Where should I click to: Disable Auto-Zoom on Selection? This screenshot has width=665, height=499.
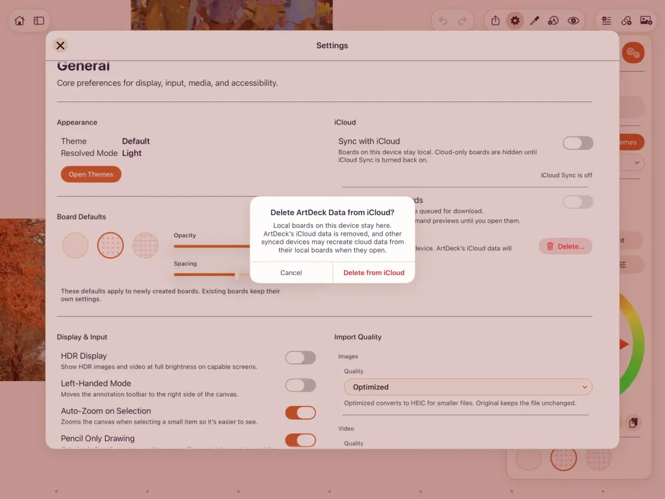coord(300,413)
